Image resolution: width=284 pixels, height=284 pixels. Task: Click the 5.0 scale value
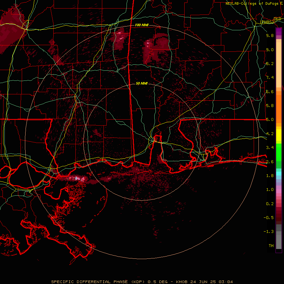click(270, 120)
